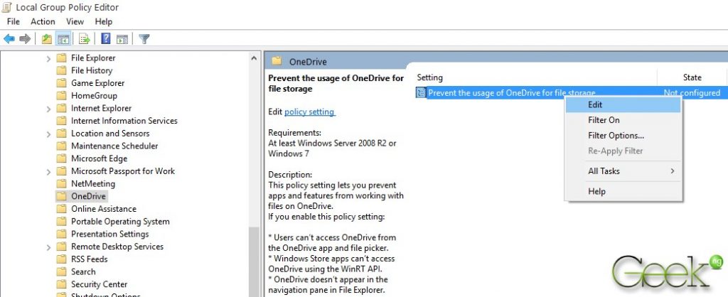
Task: Select the Presentation Settings tree item
Action: (110, 234)
